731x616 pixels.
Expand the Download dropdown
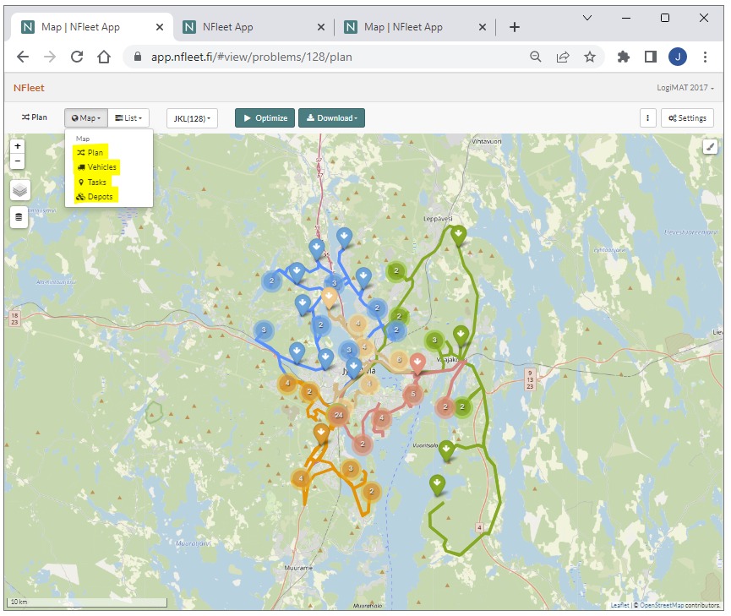coord(331,118)
